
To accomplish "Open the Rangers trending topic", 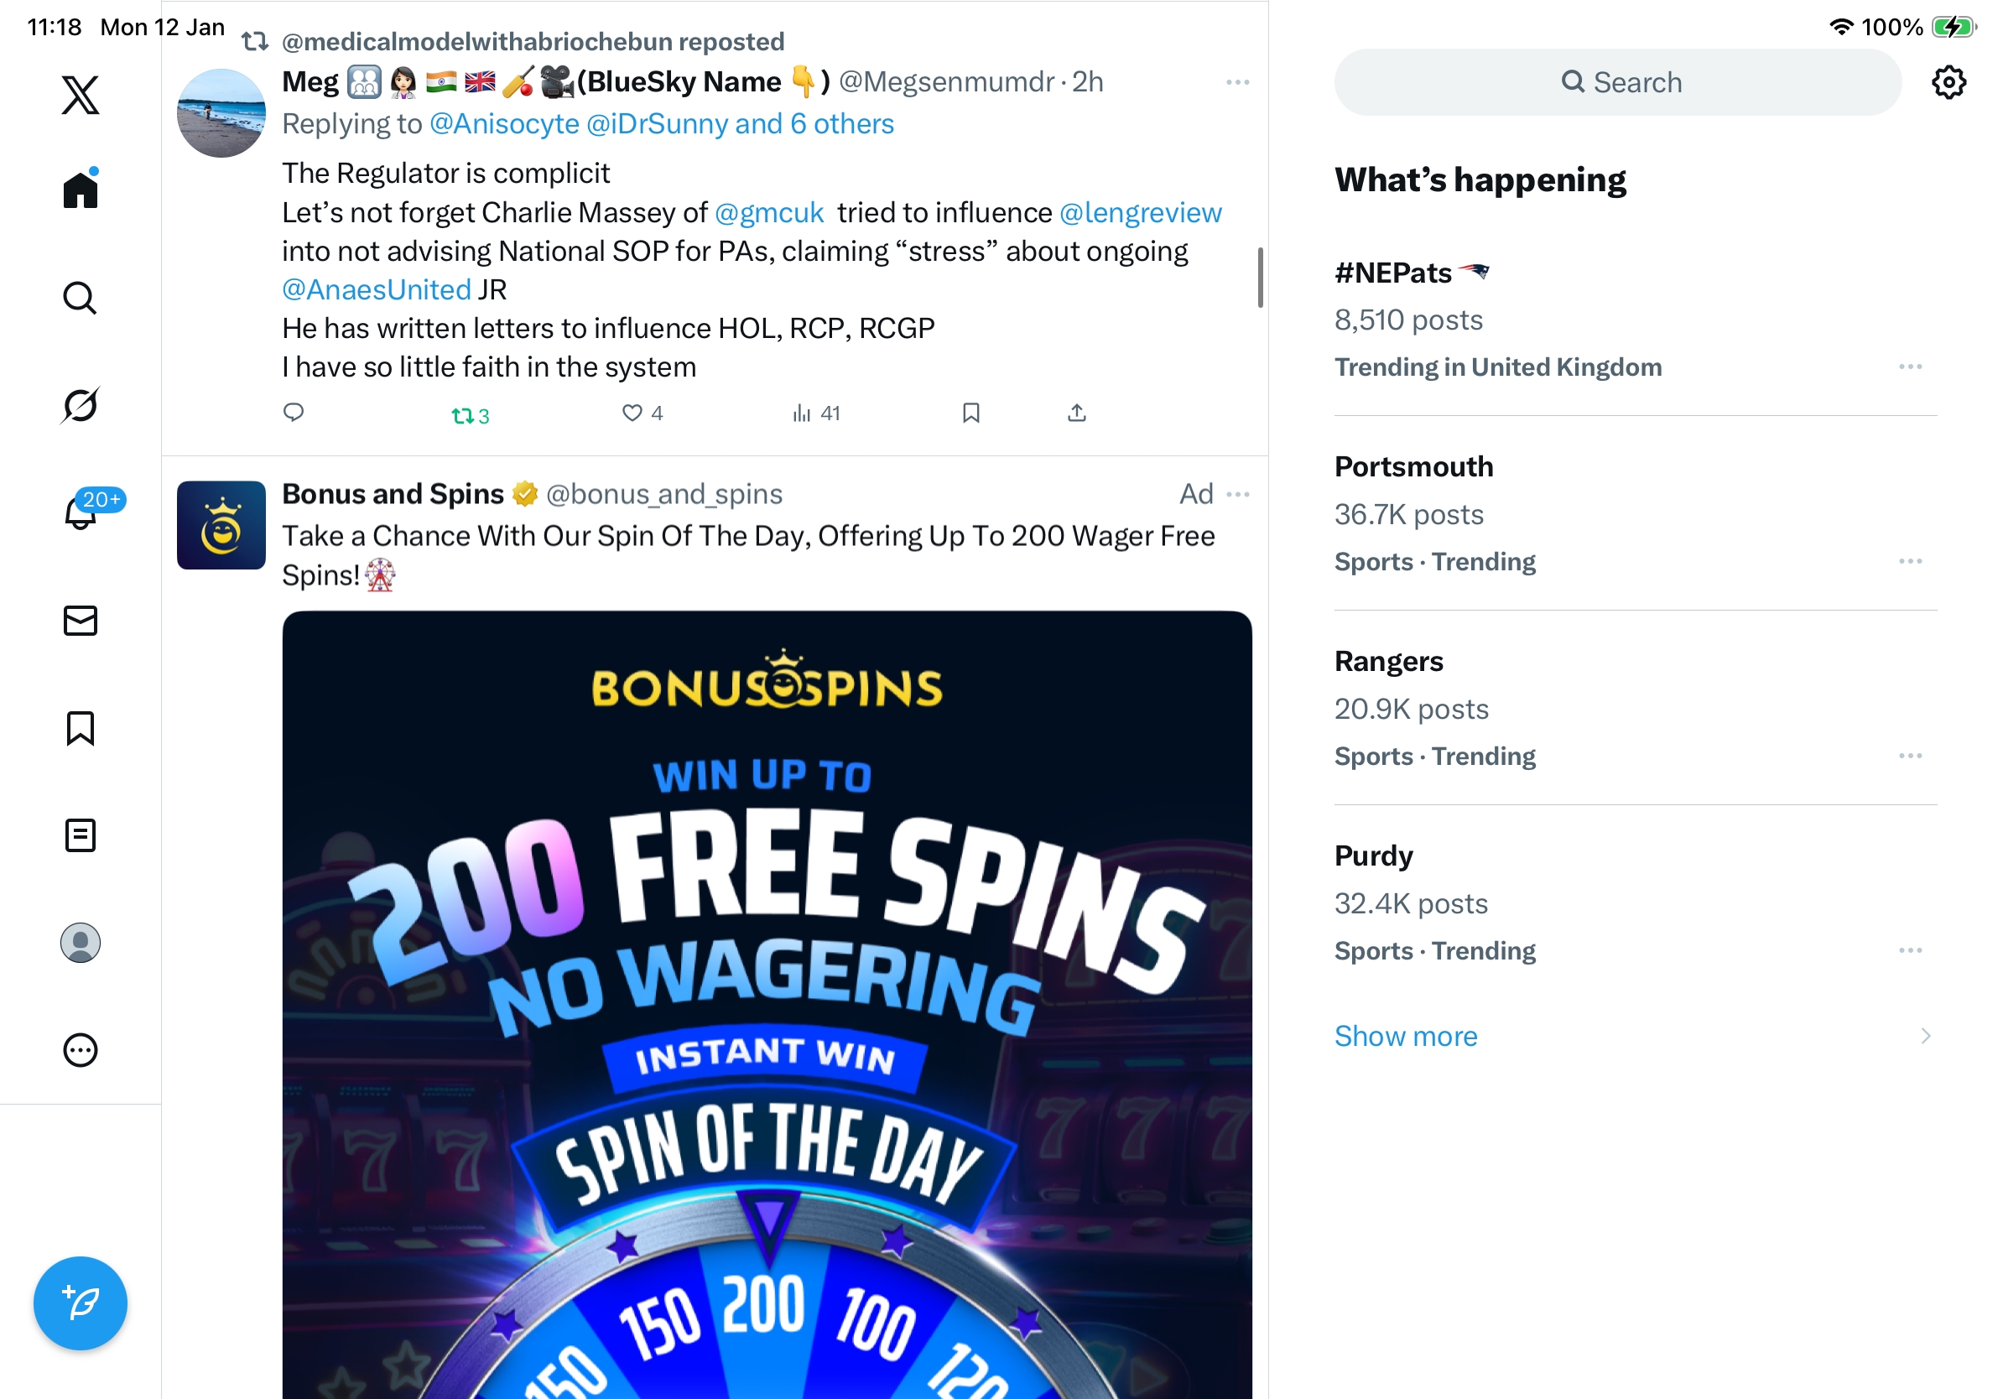I will [x=1389, y=662].
